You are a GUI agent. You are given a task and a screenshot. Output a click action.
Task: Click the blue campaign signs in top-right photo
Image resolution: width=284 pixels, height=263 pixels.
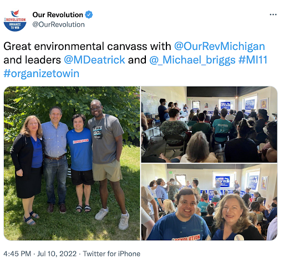(x=250, y=105)
